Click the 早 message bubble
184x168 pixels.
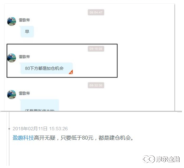pyautogui.click(x=27, y=32)
